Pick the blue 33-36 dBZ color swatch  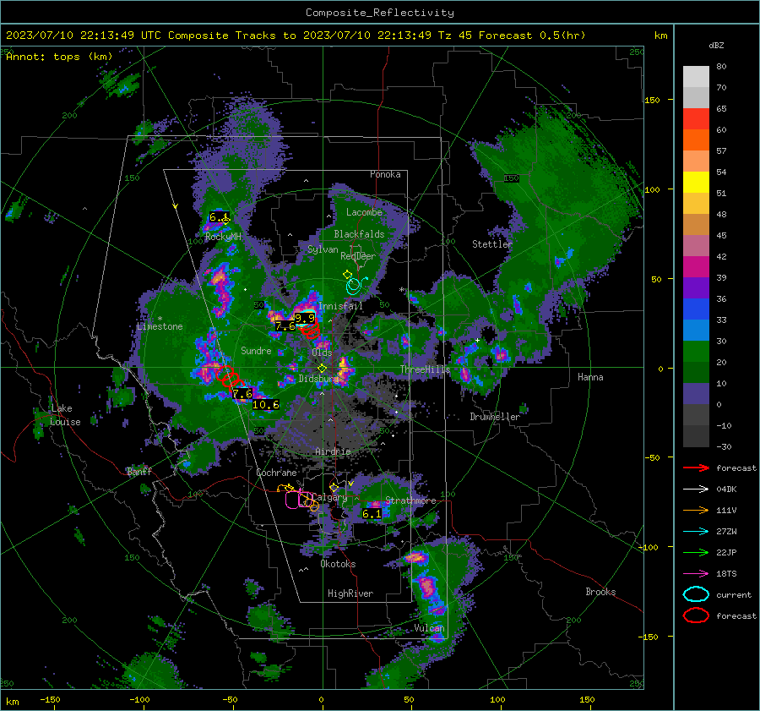click(x=696, y=309)
